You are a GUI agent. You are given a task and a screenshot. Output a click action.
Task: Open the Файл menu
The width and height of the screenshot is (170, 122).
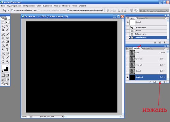(x=3, y=6)
